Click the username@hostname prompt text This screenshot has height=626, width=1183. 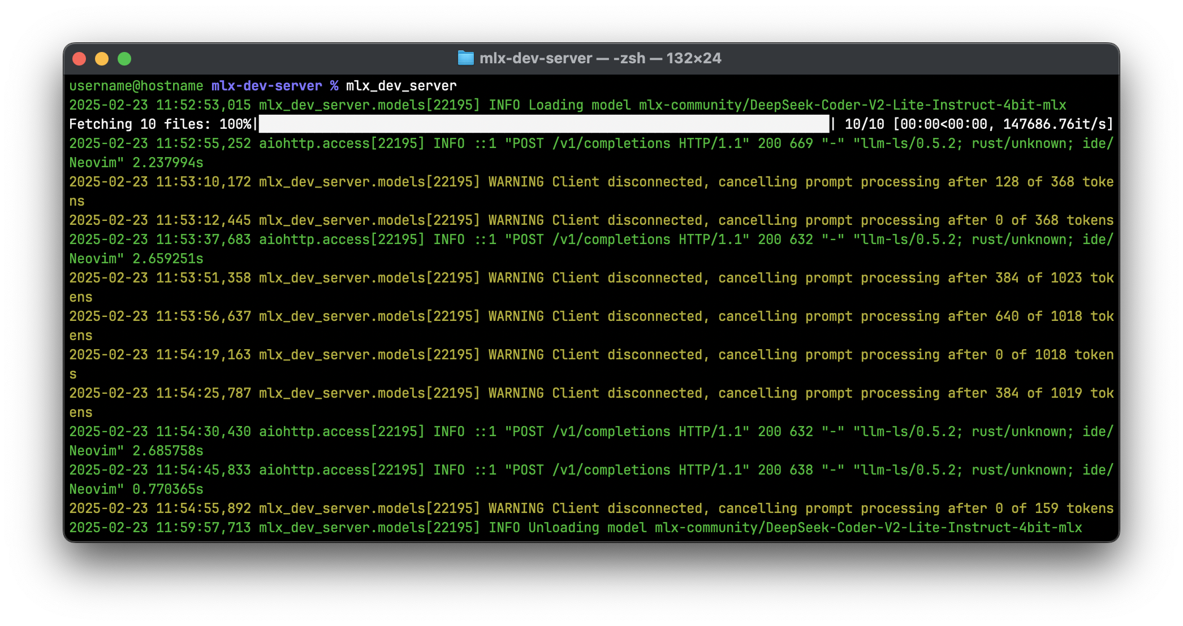(136, 86)
